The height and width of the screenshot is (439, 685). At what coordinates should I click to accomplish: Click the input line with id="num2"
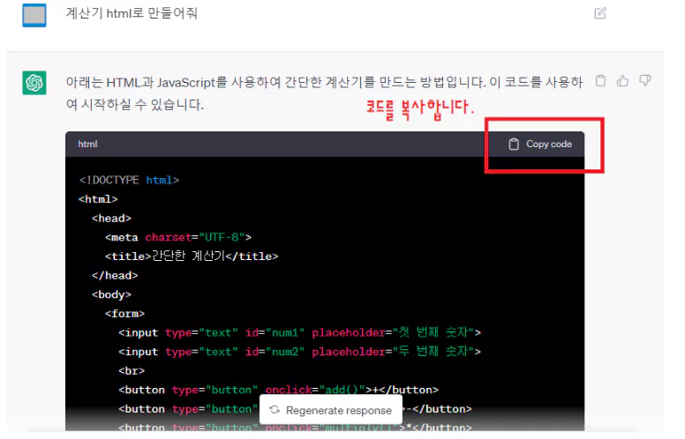(300, 351)
